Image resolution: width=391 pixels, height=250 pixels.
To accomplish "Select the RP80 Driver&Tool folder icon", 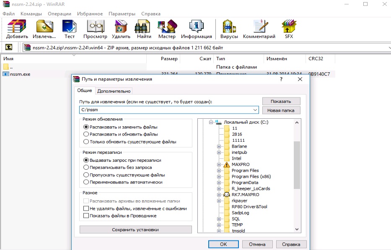I will pos(227,207).
